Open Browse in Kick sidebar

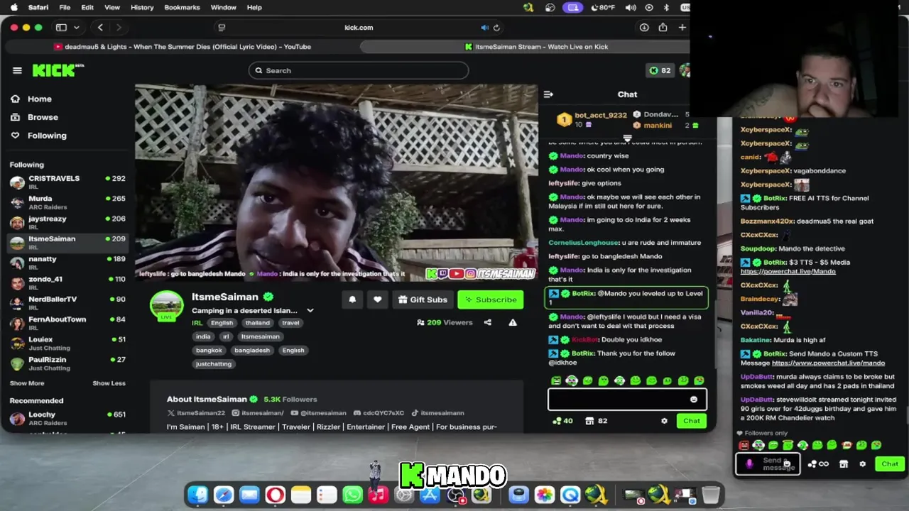43,117
